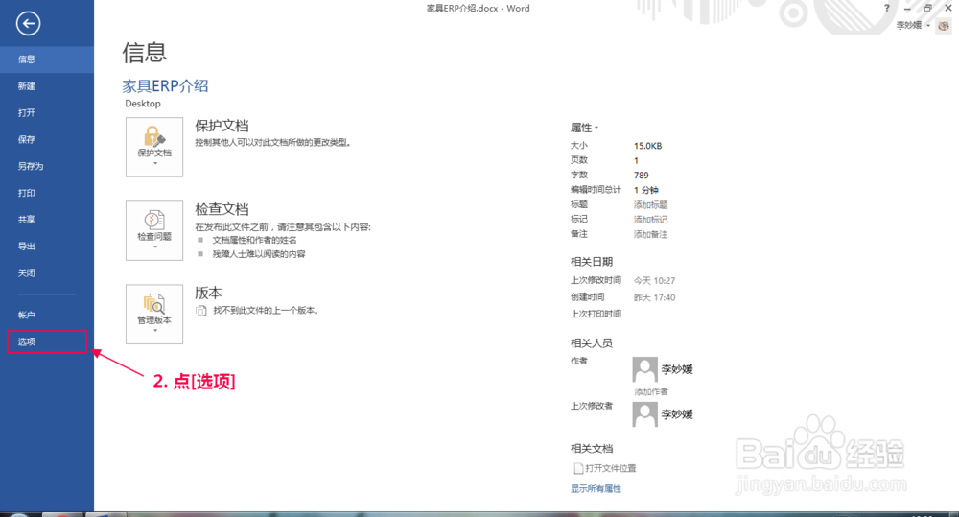Click the file path text Desktop
Image resolution: width=959 pixels, height=517 pixels.
[143, 104]
